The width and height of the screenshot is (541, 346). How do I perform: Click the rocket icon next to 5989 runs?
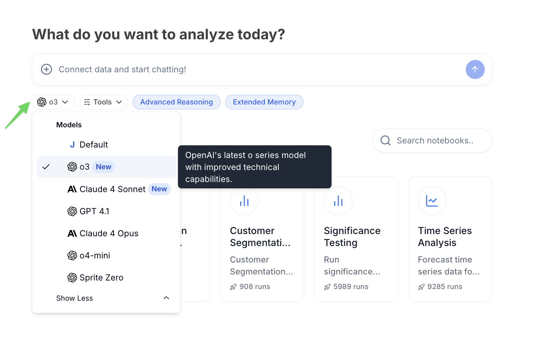click(x=327, y=287)
